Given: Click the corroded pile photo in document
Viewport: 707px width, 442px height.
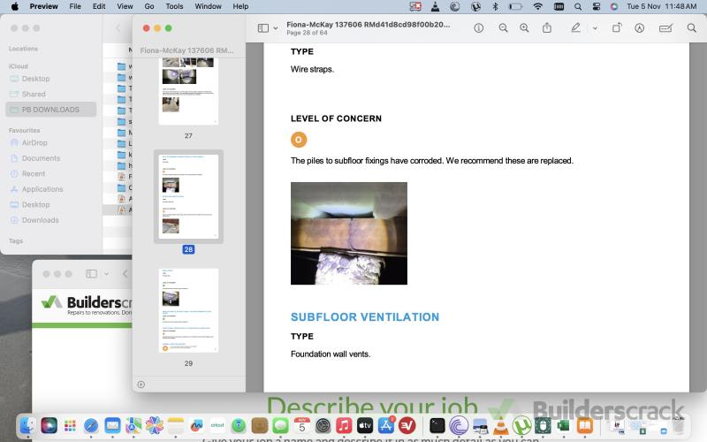Looking at the screenshot, I should coord(349,233).
